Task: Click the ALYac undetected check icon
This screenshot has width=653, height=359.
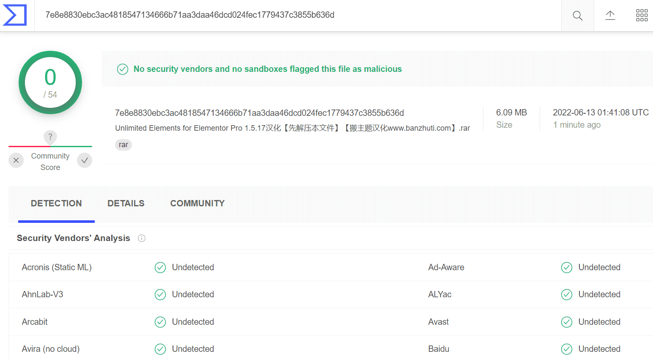Action: [x=567, y=294]
